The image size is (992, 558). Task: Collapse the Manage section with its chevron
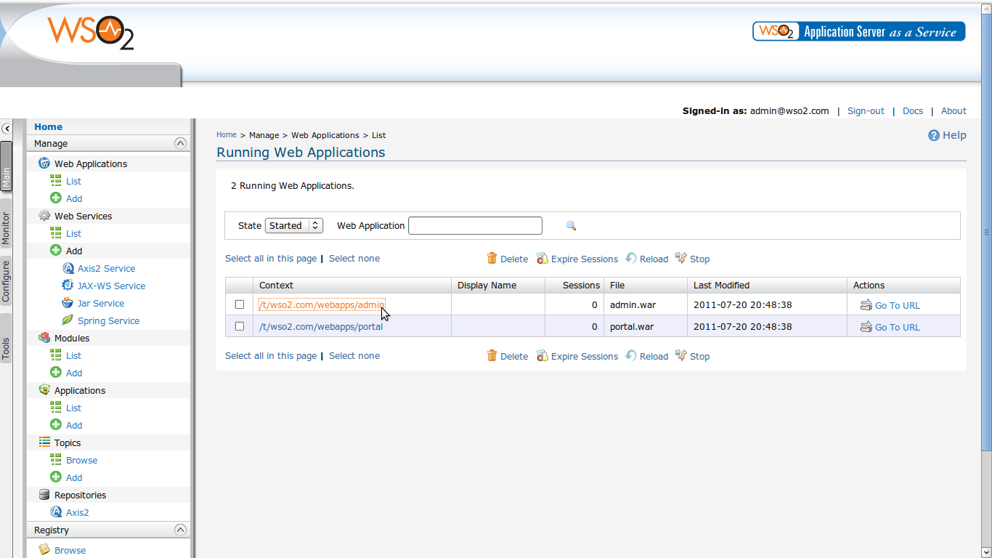pyautogui.click(x=181, y=144)
